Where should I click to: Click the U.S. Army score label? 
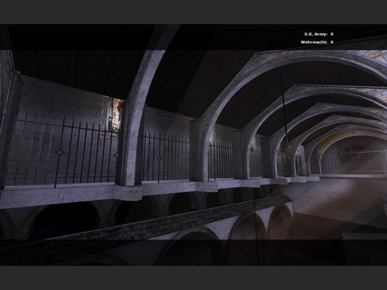pyautogui.click(x=316, y=34)
